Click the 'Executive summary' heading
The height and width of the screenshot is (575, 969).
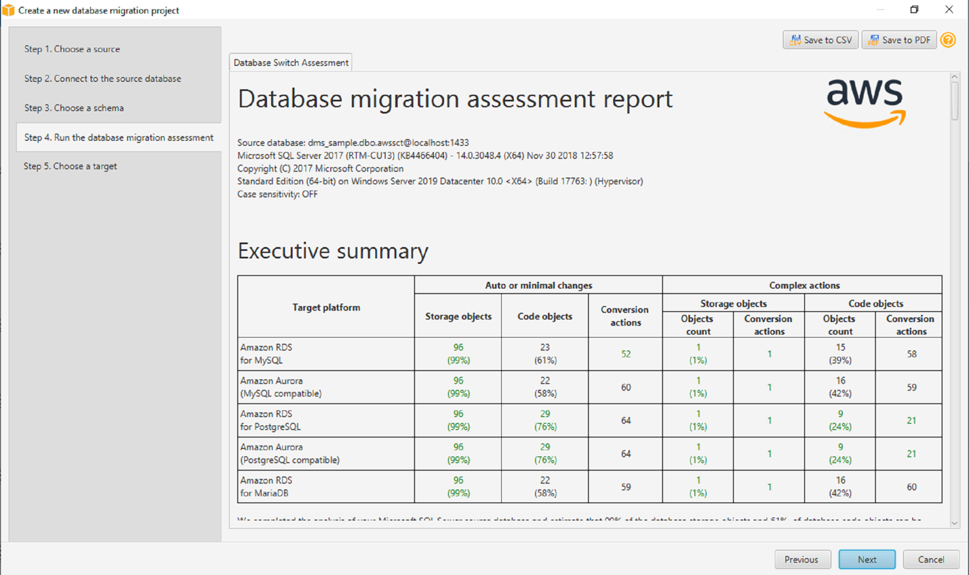point(333,251)
